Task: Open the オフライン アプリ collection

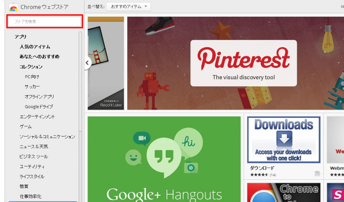Action: pos(39,96)
